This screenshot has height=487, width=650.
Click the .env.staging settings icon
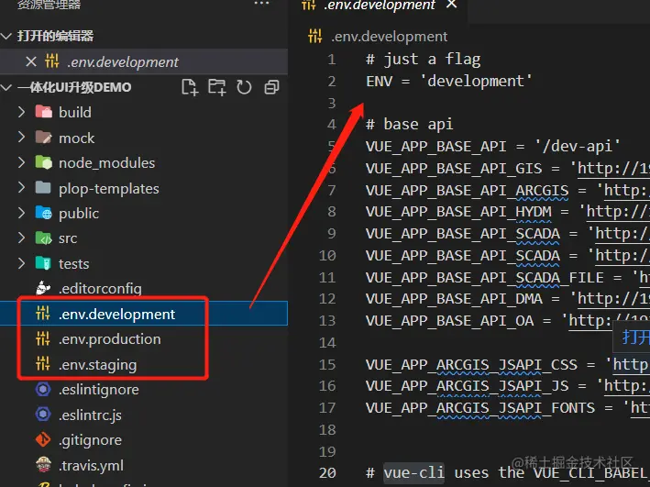point(43,364)
